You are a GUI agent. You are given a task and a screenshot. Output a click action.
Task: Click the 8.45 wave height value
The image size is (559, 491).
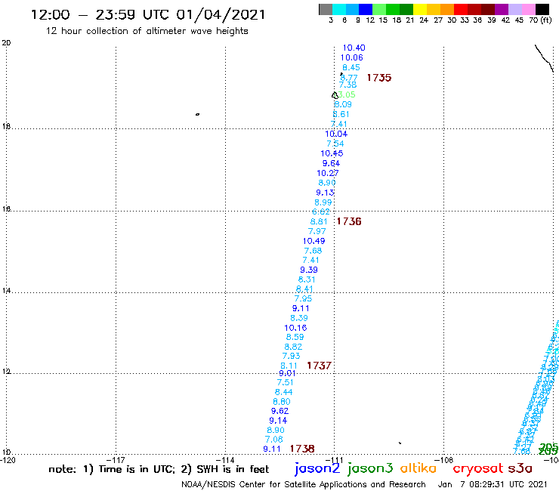[351, 67]
